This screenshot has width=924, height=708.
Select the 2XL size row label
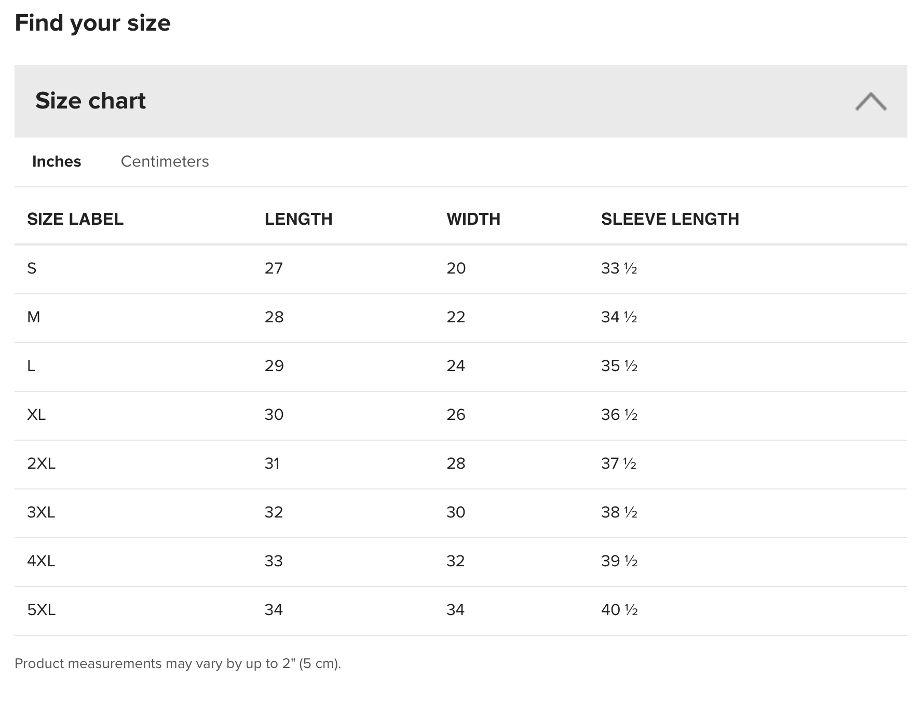point(41,464)
